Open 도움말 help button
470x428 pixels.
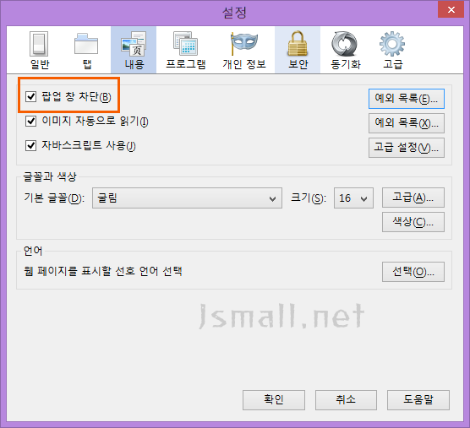click(x=418, y=400)
